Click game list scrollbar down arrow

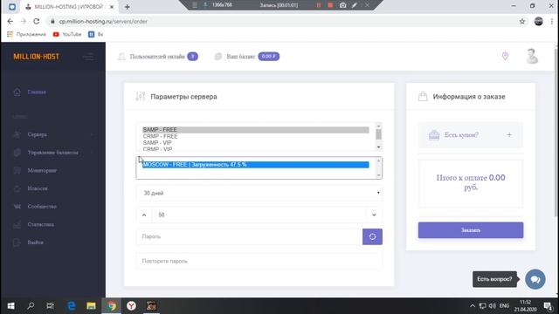tap(378, 147)
